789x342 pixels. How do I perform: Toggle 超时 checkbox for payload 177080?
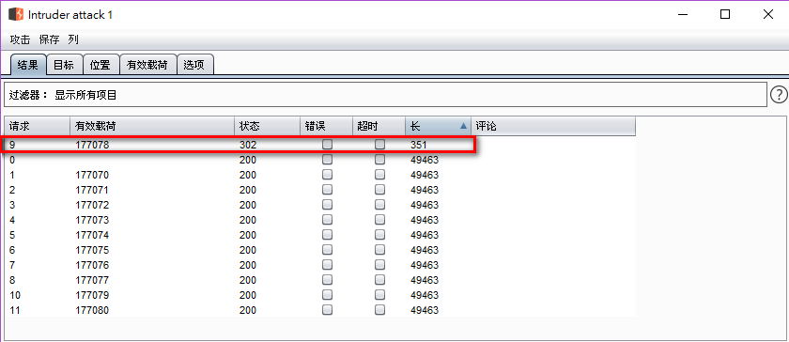click(x=379, y=310)
